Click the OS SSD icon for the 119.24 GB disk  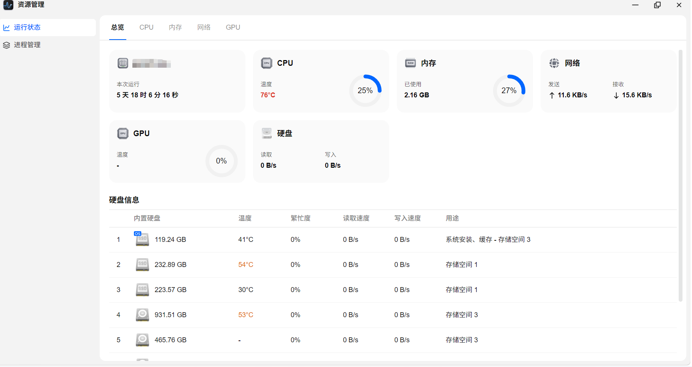tap(142, 239)
